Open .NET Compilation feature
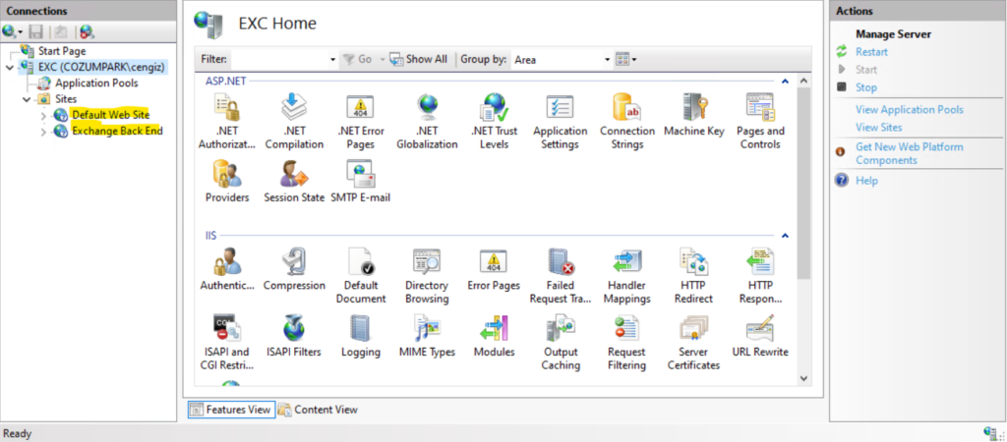 pos(294,121)
